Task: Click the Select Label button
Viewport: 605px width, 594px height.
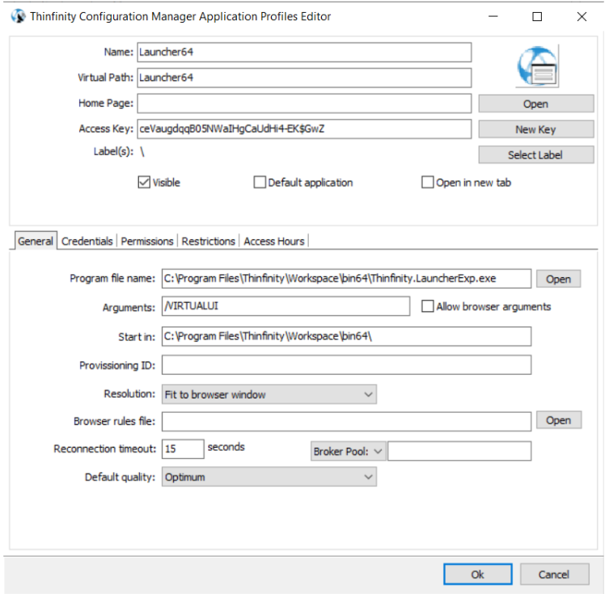Action: click(536, 154)
